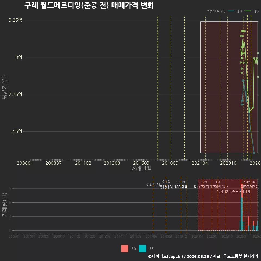Screen dimensions: 261x261
Task: Click 202207 on the volume chart x-axis
Action: tap(212, 236)
